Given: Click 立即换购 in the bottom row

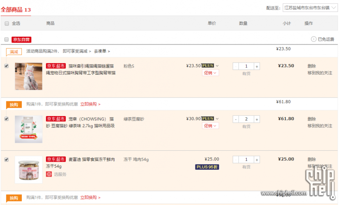Looking at the screenshot, I should point(90,197).
